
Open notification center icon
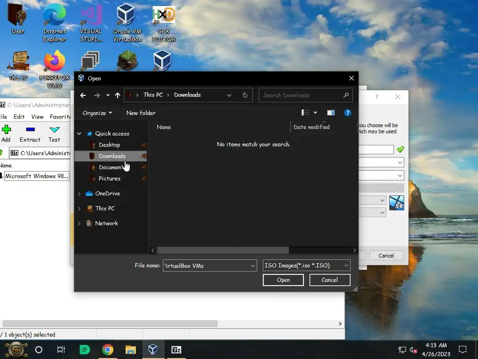pyautogui.click(x=463, y=350)
